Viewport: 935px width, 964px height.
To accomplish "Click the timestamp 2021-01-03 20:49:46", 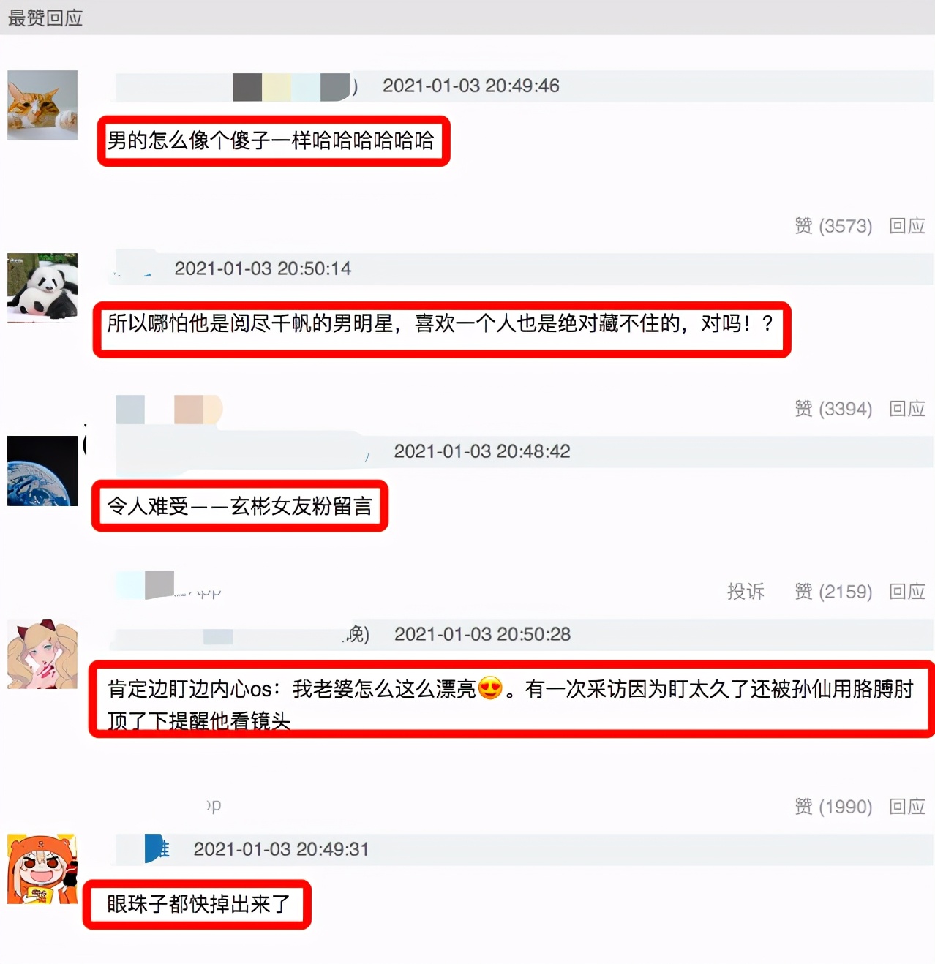I will (x=471, y=86).
